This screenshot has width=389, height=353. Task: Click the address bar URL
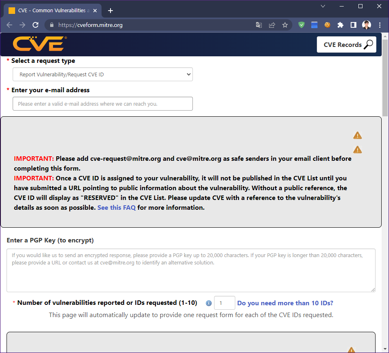tap(90, 25)
